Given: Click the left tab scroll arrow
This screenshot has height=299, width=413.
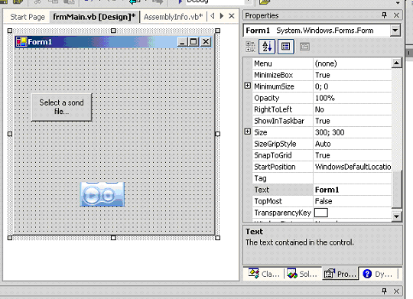Looking at the screenshot, I should pos(213,16).
